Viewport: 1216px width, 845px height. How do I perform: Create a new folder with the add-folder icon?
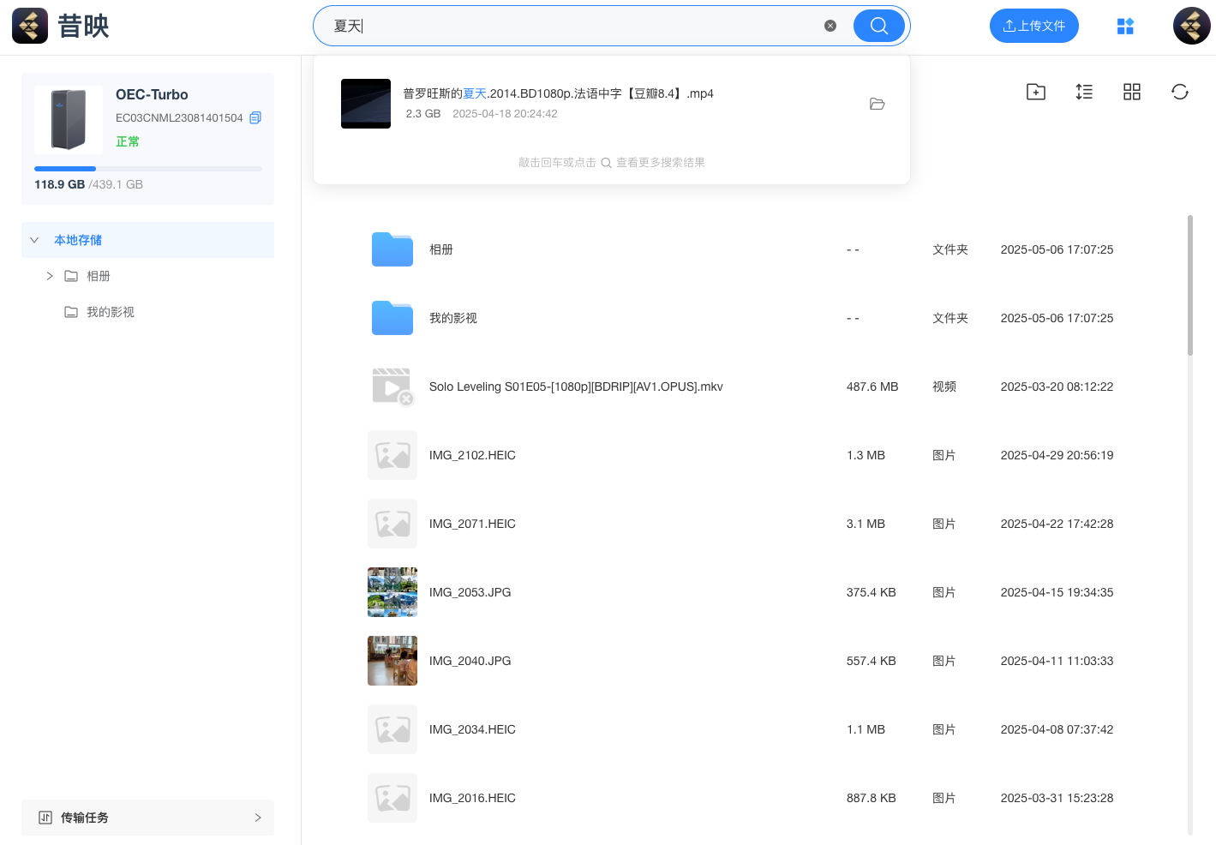tap(1035, 92)
